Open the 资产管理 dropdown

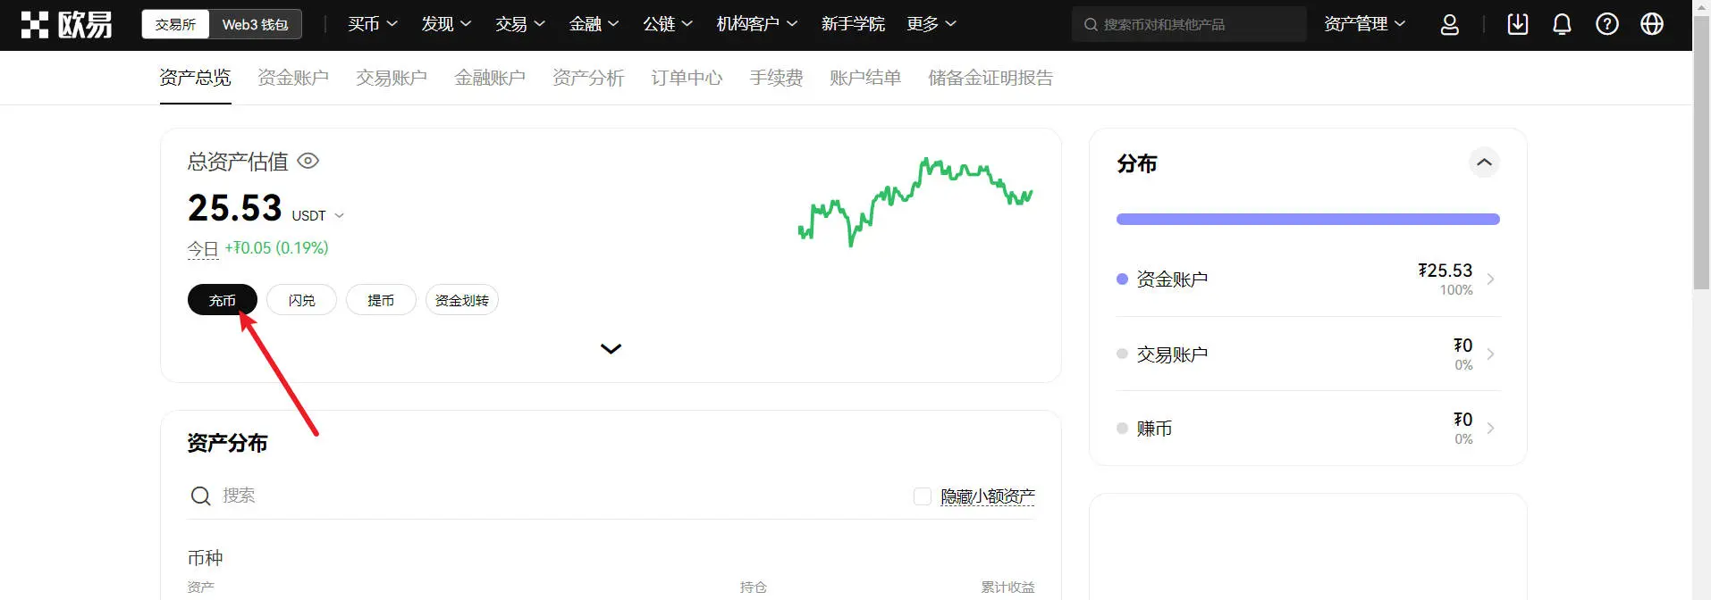(x=1364, y=24)
